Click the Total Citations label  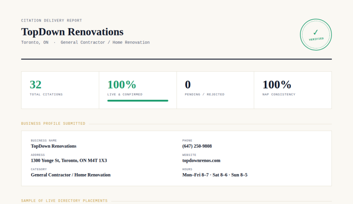pyautogui.click(x=46, y=94)
